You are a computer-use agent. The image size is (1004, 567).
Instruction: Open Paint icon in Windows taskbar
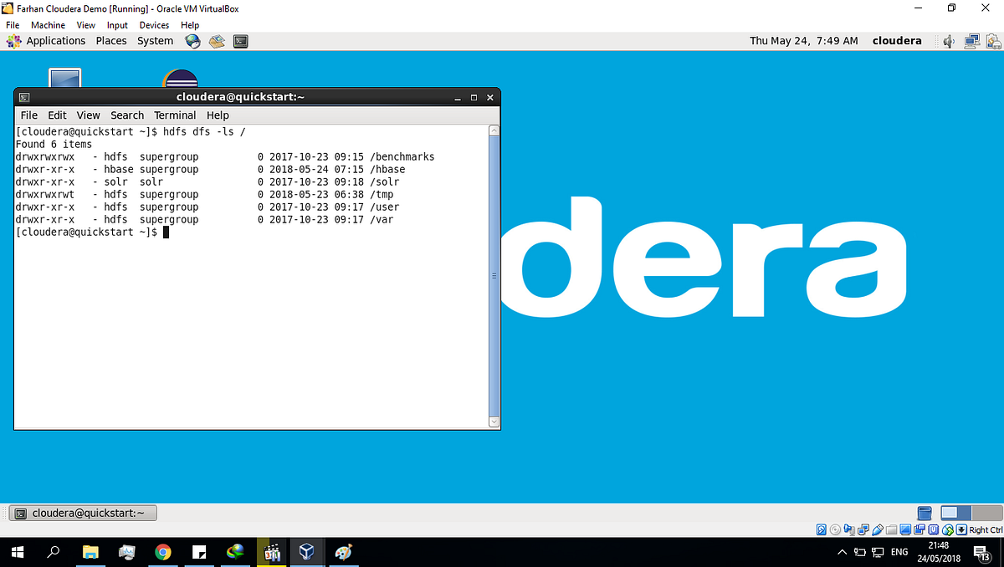pos(343,552)
